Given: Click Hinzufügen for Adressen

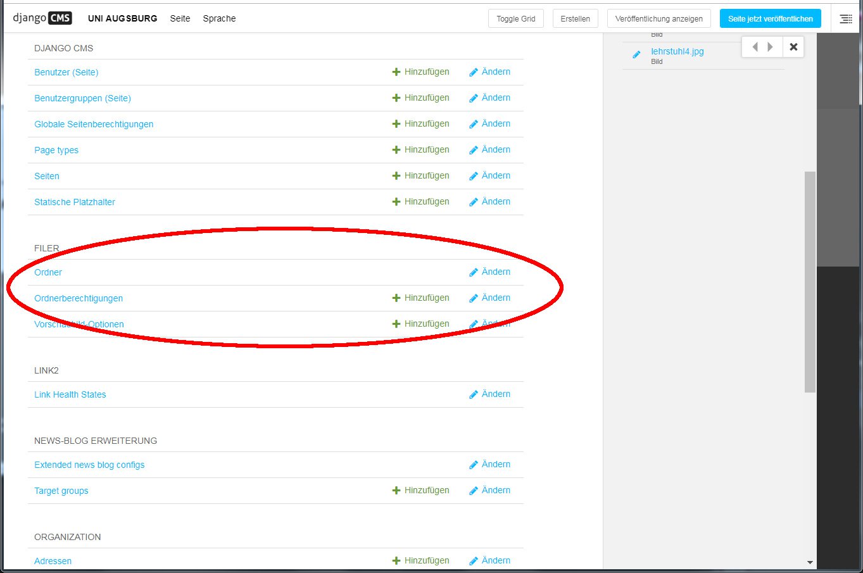Looking at the screenshot, I should coord(421,560).
